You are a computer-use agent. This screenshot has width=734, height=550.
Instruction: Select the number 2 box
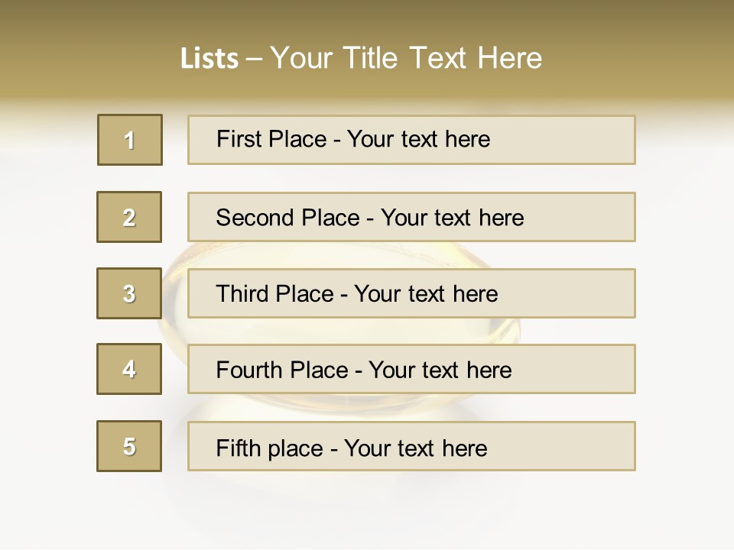coord(129,217)
